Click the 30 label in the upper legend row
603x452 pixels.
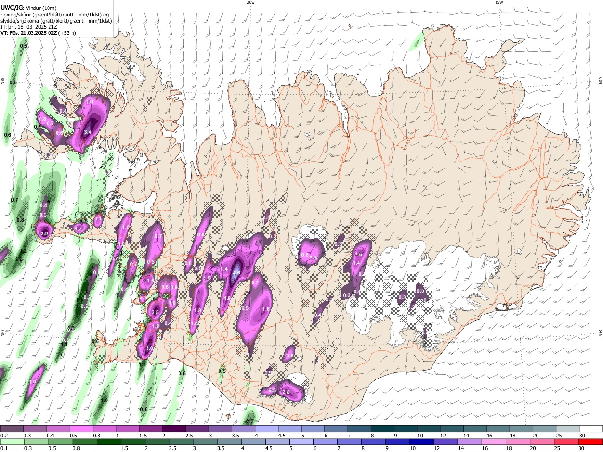(582, 436)
